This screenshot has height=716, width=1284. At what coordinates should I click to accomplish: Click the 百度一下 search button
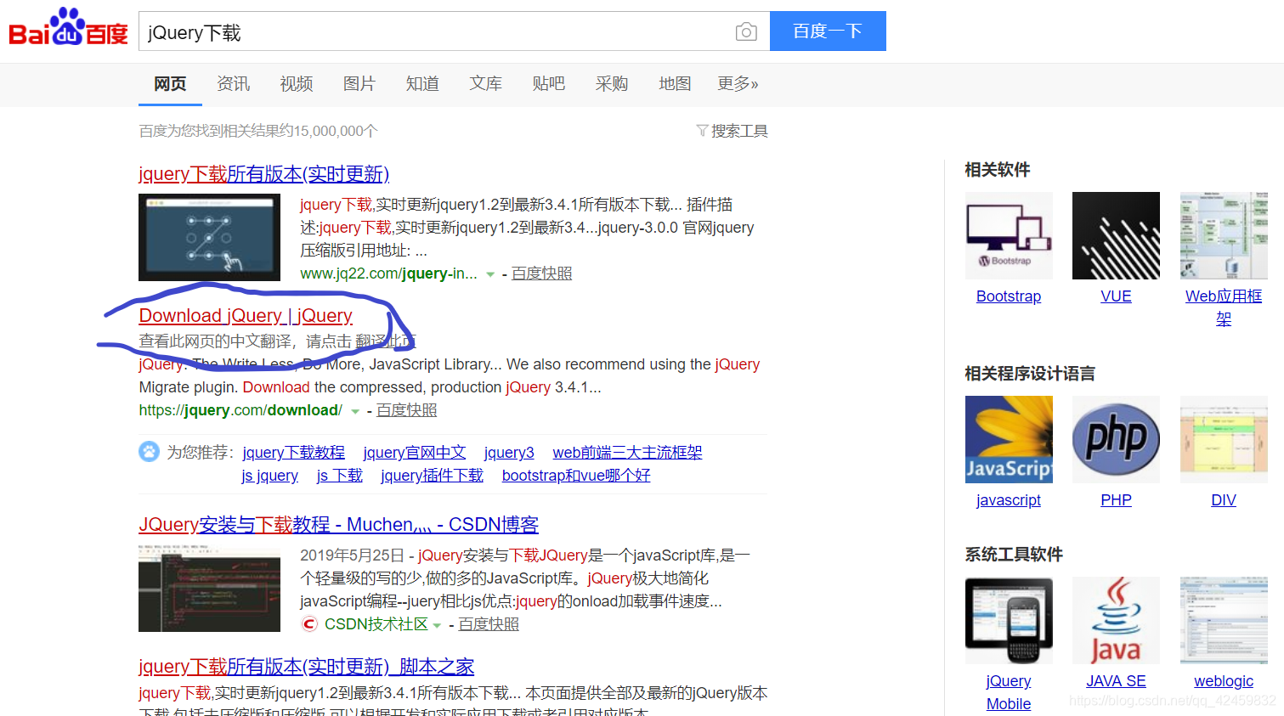click(x=828, y=31)
